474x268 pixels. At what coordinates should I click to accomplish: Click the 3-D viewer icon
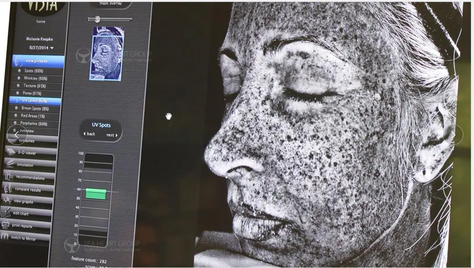tap(11, 151)
